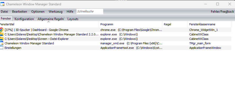Image resolution: width=235 pixels, height=108 pixels.
Task: Click the explorer.exe cell of the Screen row
Action: pyautogui.click(x=119, y=39)
